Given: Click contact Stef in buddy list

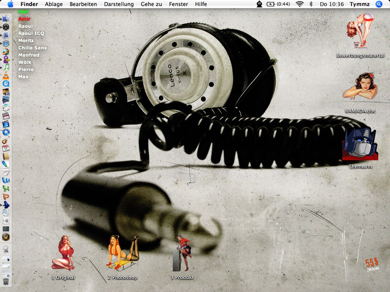Looking at the screenshot, I should [23, 12].
